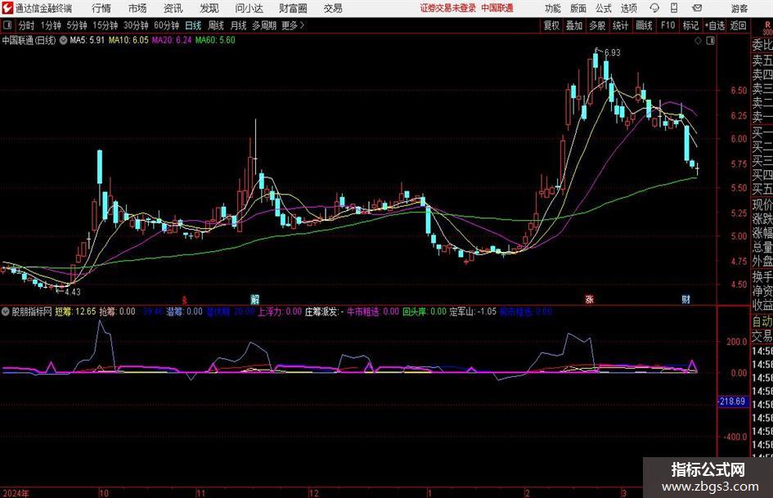Click the mobile phone icon

pyautogui.click(x=674, y=8)
